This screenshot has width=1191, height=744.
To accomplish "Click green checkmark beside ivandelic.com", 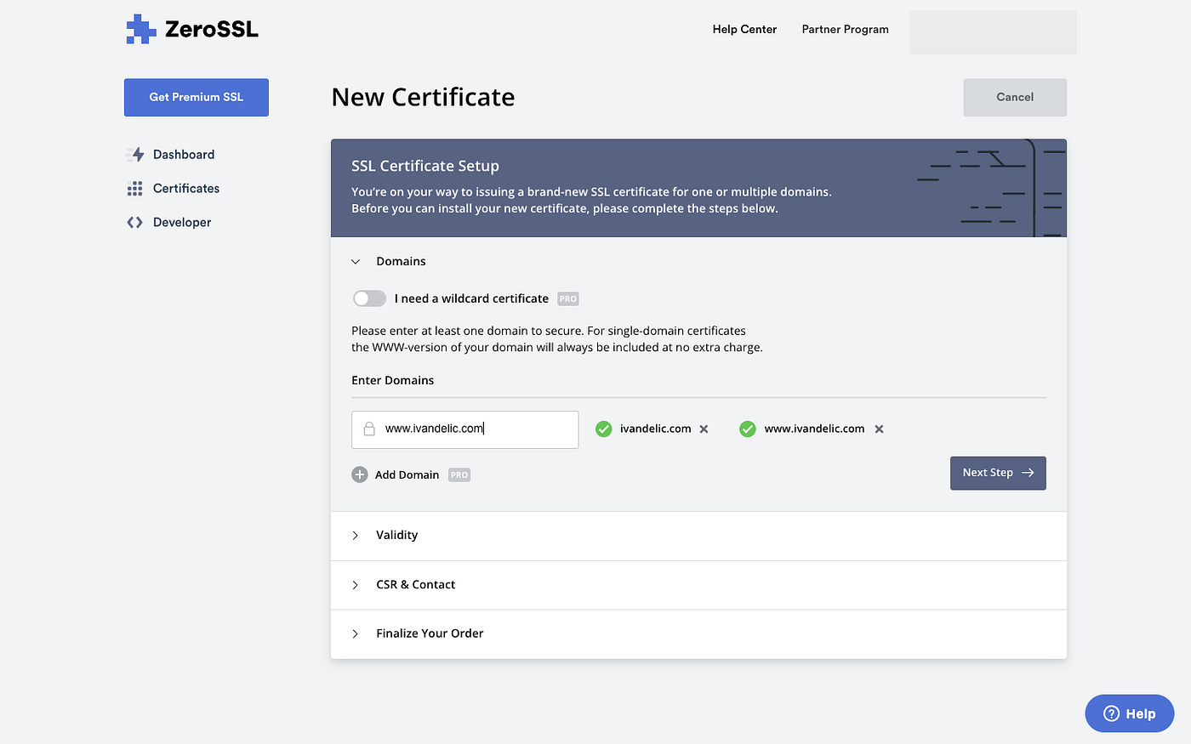I will point(604,429).
